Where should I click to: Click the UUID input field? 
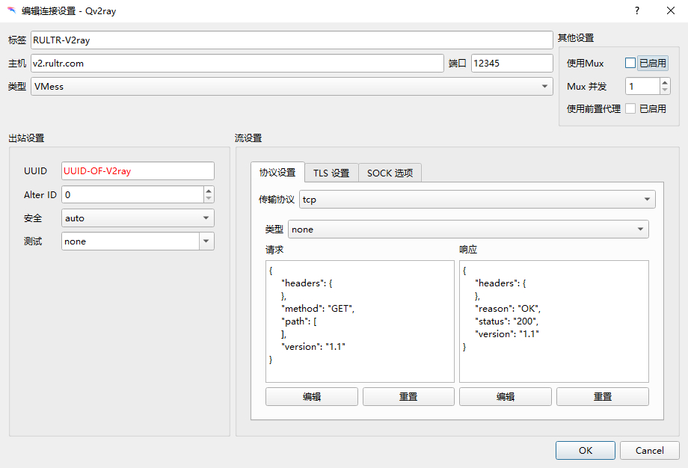pos(138,171)
